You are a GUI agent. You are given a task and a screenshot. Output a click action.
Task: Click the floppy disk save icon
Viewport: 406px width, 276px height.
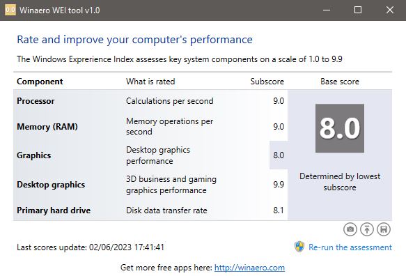pos(384,229)
